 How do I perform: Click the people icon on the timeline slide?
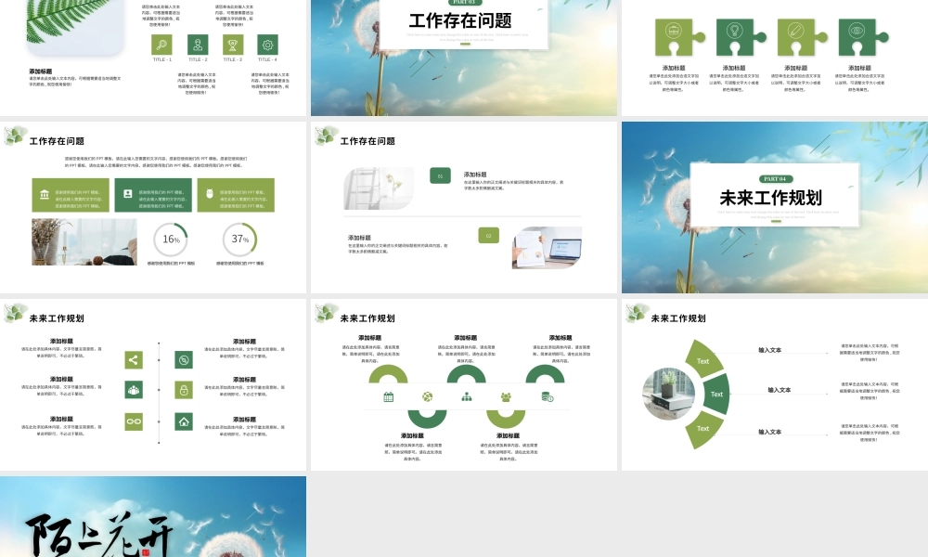click(506, 397)
